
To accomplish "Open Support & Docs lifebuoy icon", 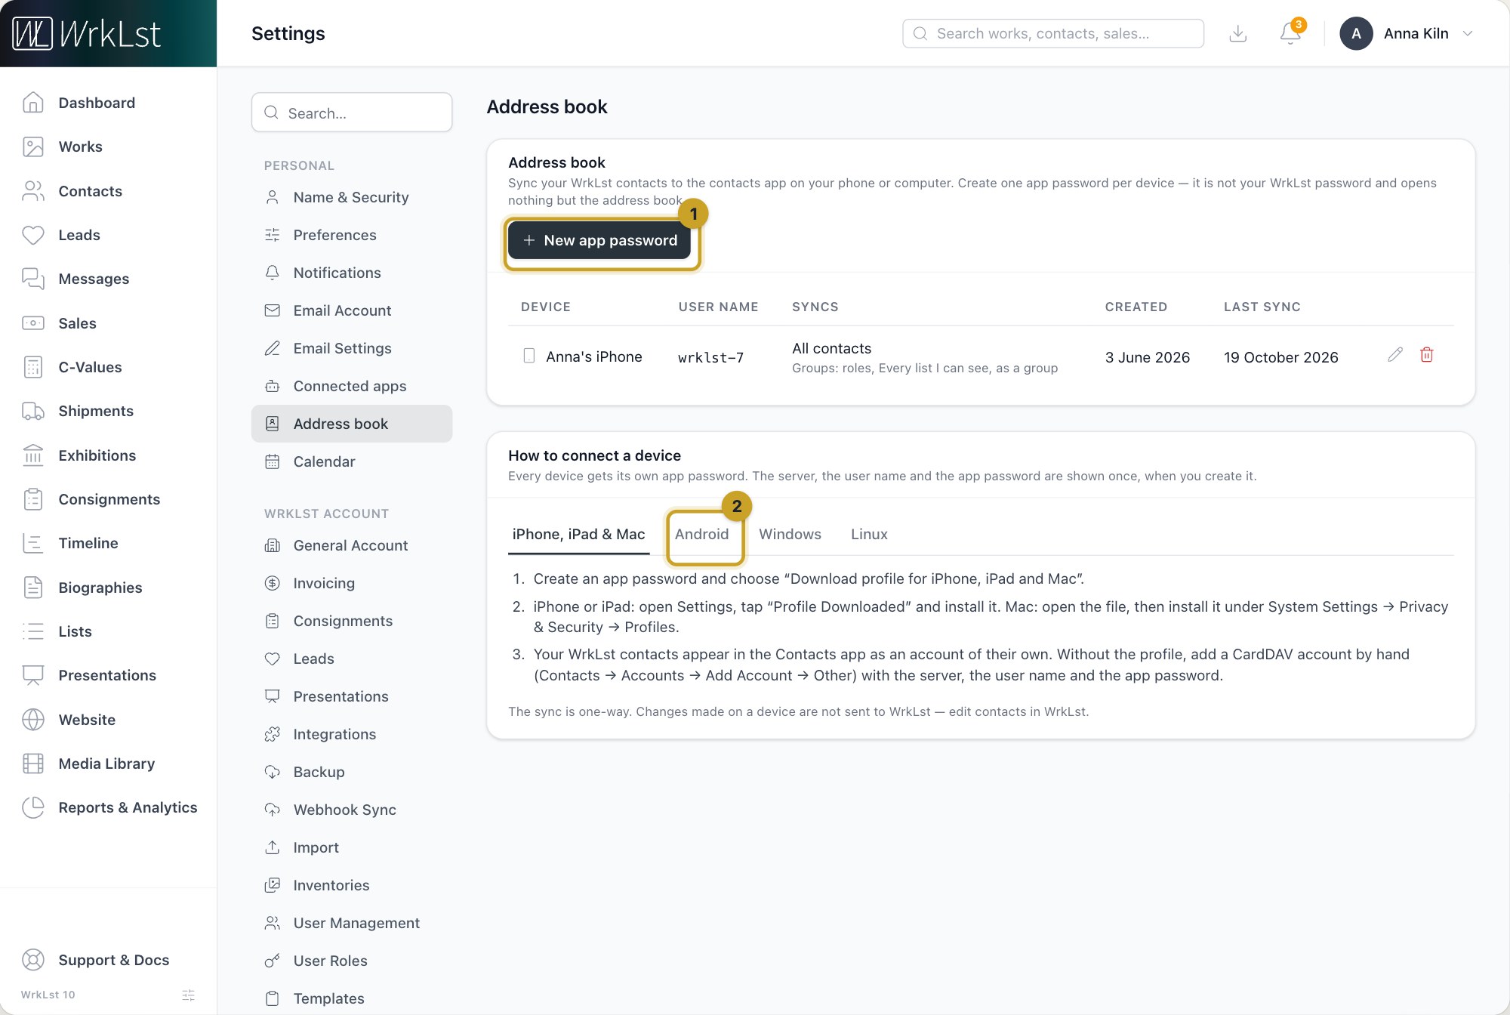I will coord(33,960).
